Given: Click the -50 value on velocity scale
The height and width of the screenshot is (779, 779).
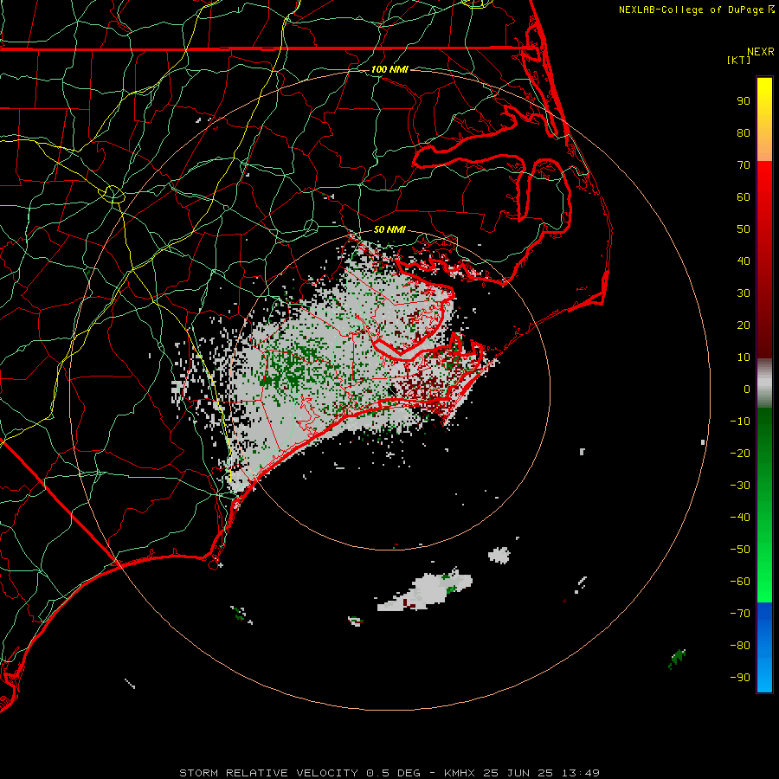Looking at the screenshot, I should (x=740, y=550).
